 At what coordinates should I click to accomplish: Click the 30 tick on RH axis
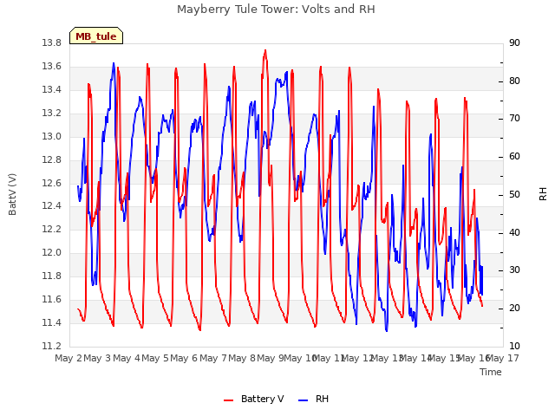(x=514, y=270)
